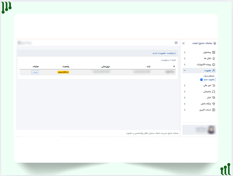Click the پشتیبانی headset icon
This screenshot has height=176, width=233.
(x=214, y=91)
